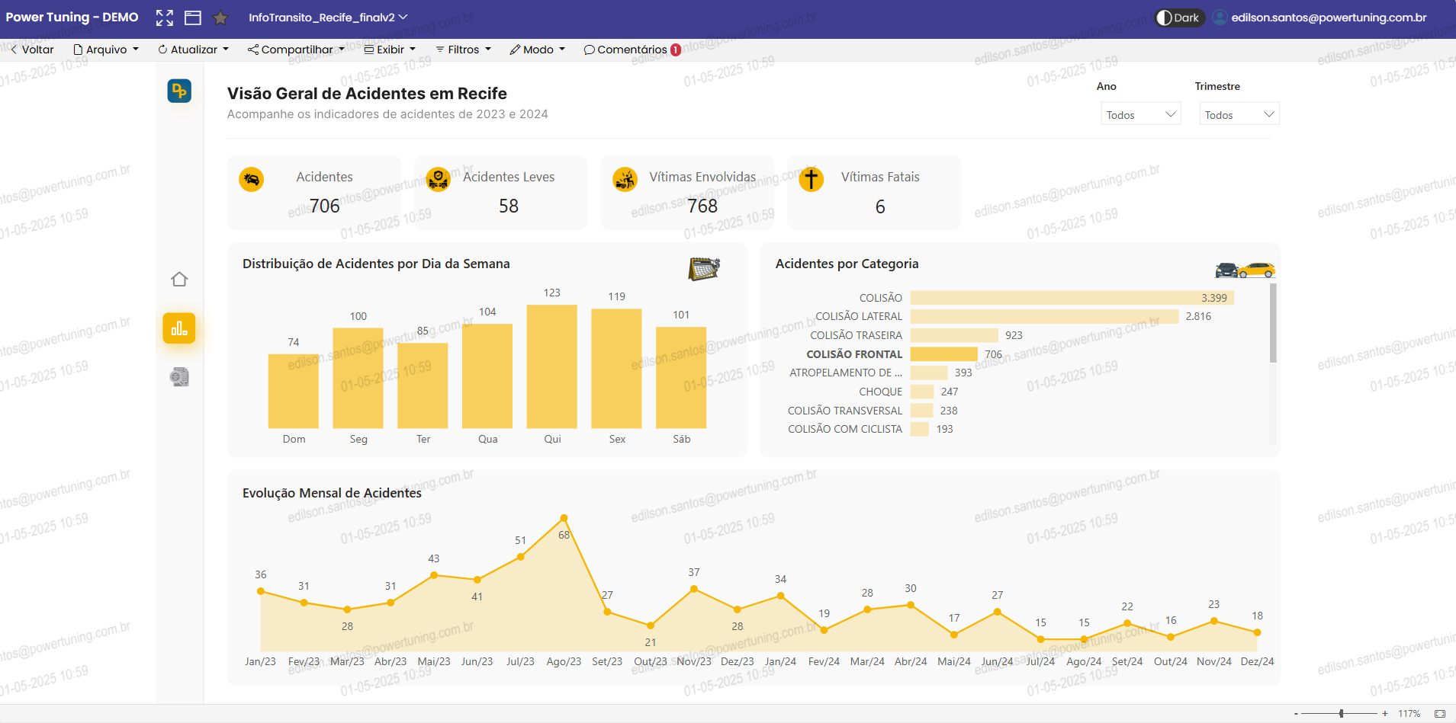
Task: Click the fit-to-page icon in status bar
Action: pyautogui.click(x=1439, y=714)
